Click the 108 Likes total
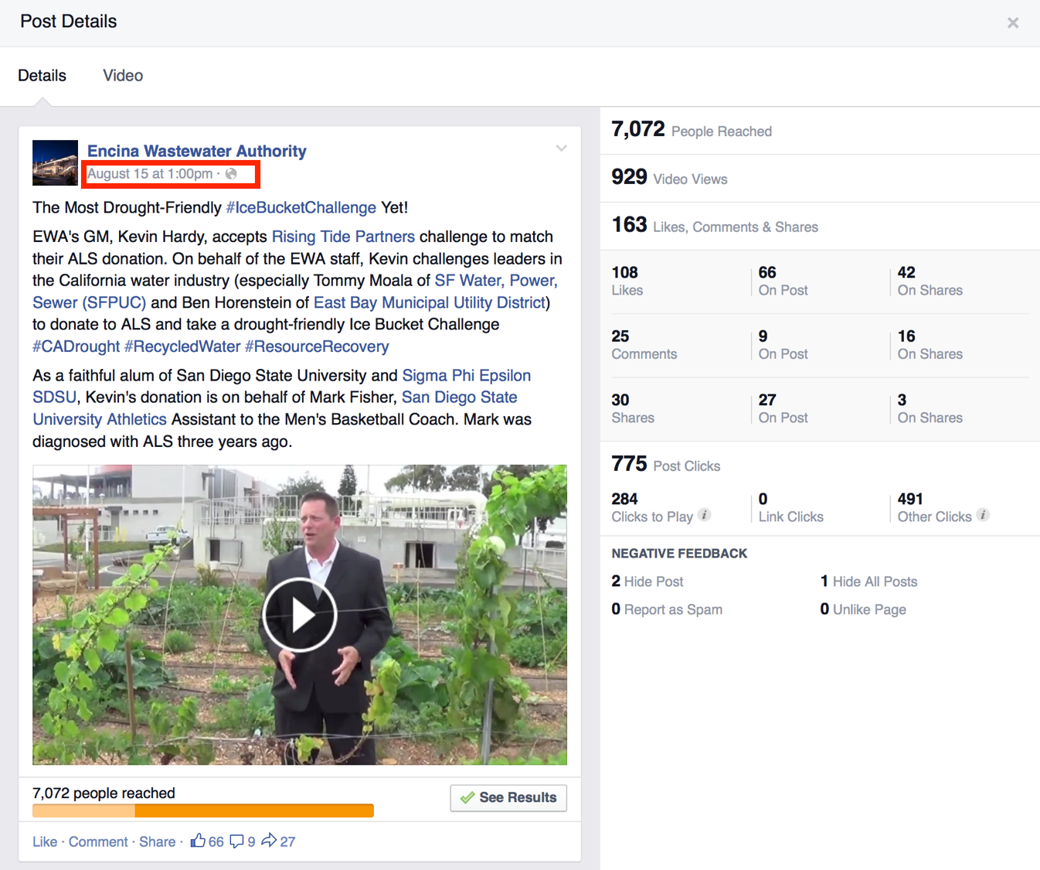Image resolution: width=1040 pixels, height=870 pixels. [x=627, y=281]
